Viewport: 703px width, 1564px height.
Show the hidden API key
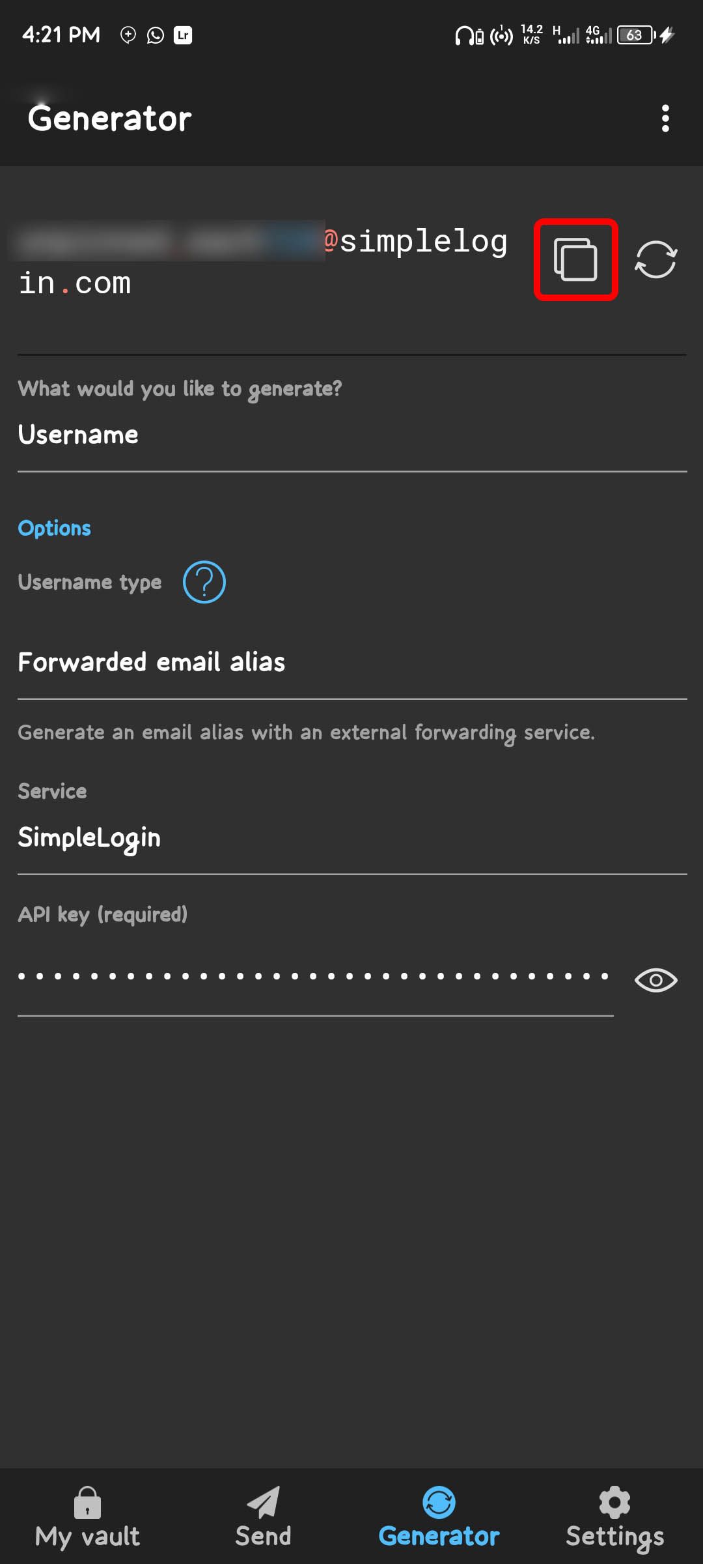655,980
